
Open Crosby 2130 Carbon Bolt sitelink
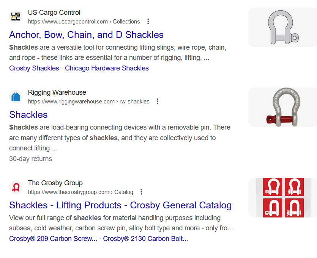point(145,239)
